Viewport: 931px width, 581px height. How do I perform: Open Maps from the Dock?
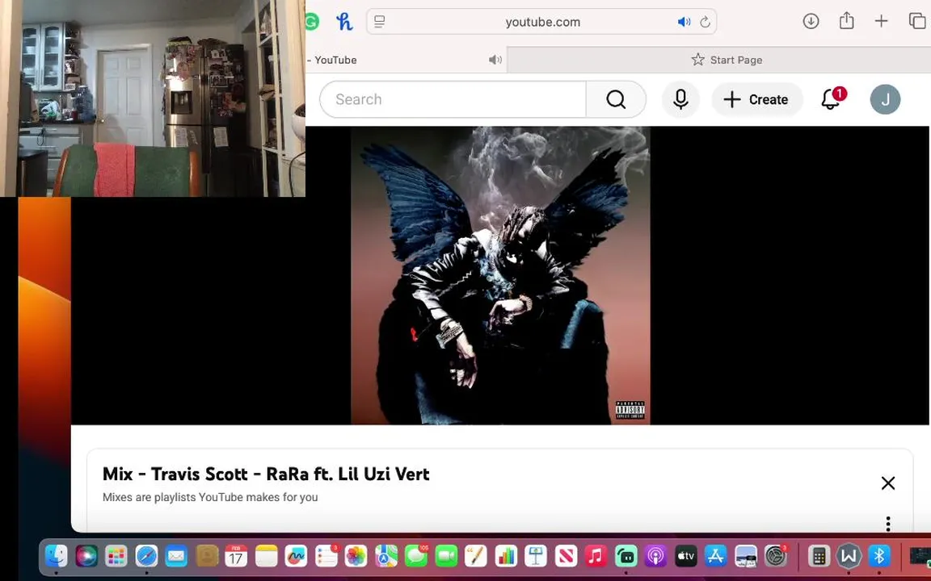tap(386, 556)
